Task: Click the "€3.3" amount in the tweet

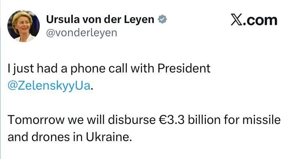Action: tap(172, 120)
